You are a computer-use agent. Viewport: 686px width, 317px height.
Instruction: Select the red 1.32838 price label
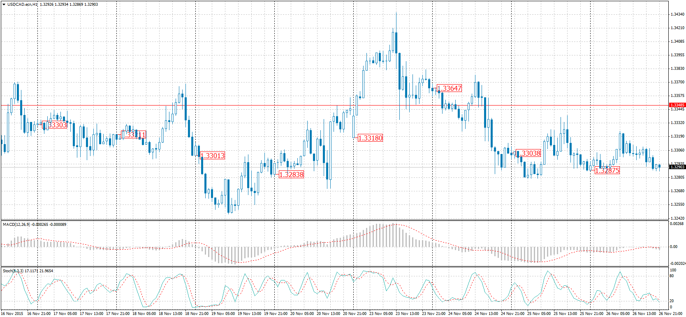click(x=292, y=175)
